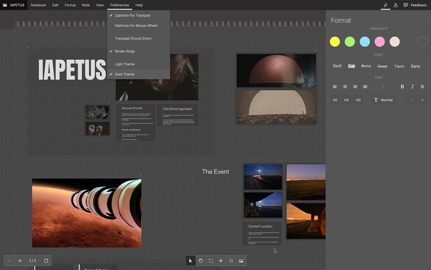Apply H3 heading style
This screenshot has width=431, height=270.
click(x=358, y=100)
